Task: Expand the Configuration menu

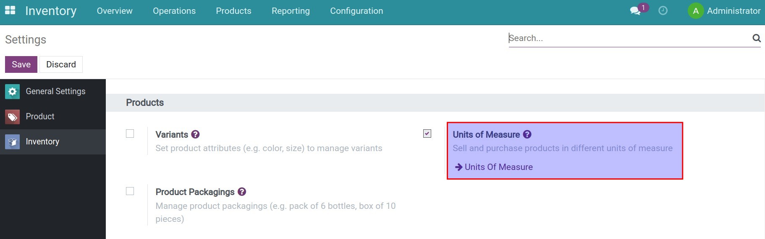Action: click(x=356, y=11)
